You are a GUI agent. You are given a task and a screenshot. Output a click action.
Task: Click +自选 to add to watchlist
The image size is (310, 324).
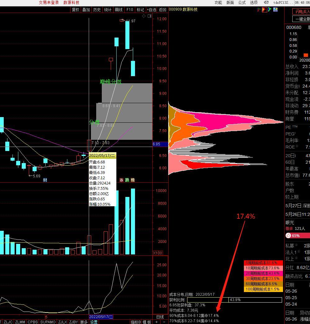click(152, 10)
